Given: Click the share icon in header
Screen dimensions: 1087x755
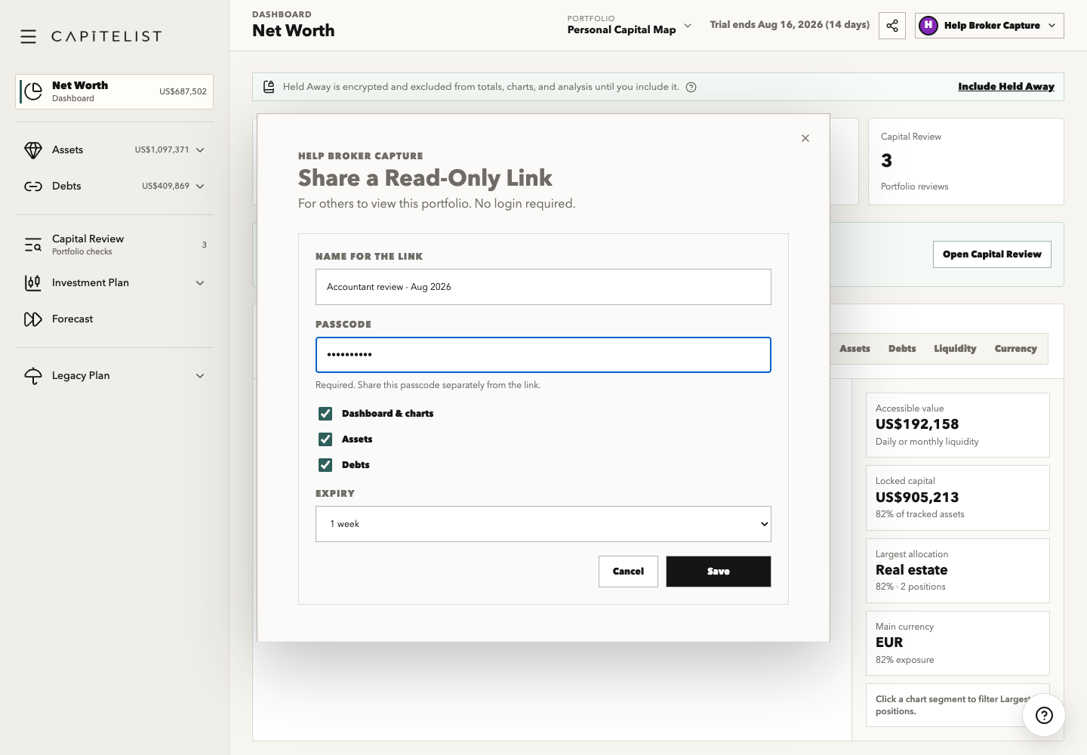Looking at the screenshot, I should point(892,26).
